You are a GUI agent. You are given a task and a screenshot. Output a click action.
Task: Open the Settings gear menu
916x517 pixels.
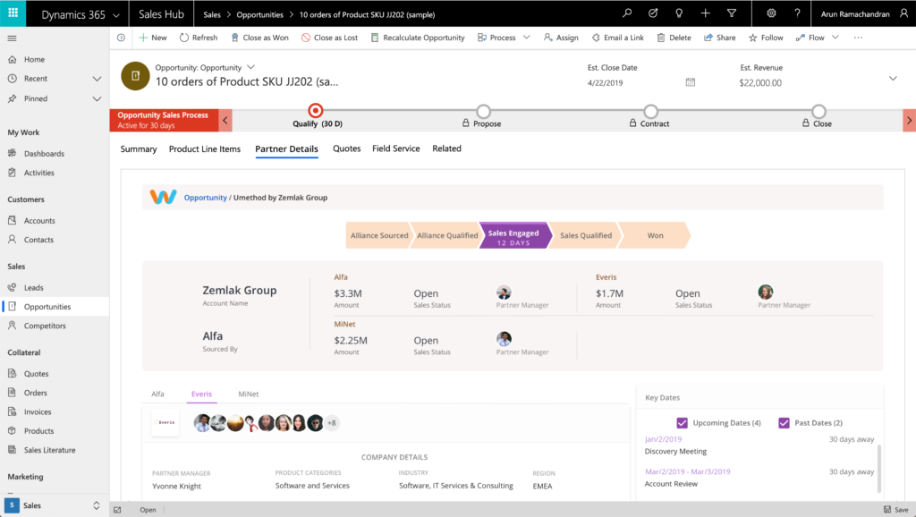tap(770, 13)
